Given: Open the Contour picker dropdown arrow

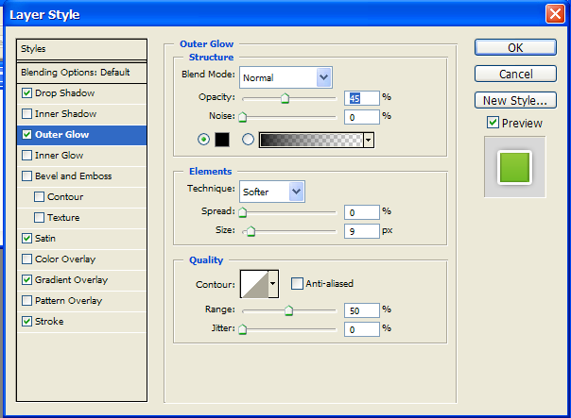Looking at the screenshot, I should (x=274, y=282).
